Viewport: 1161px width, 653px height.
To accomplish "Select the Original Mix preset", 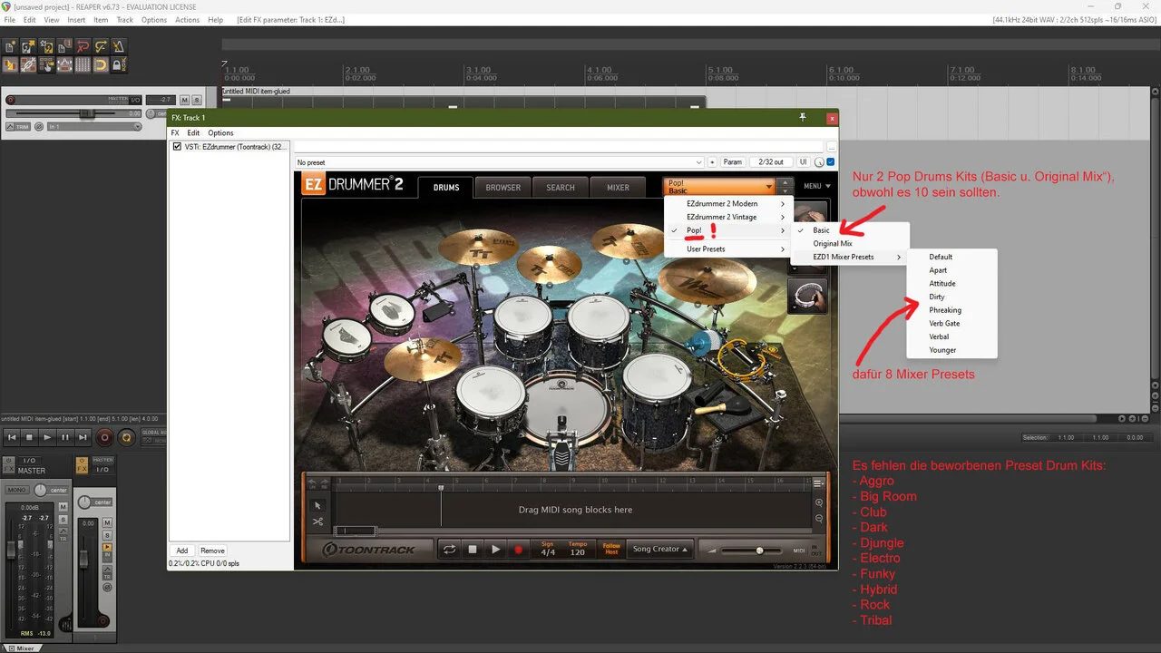I will pyautogui.click(x=832, y=243).
